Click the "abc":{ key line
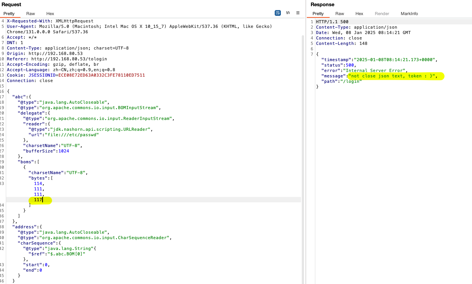Viewport: 472px width, 284px height. click(22, 97)
